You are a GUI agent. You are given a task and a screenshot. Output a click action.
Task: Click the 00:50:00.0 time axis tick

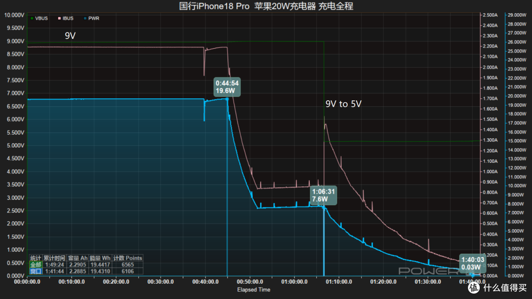click(x=250, y=282)
